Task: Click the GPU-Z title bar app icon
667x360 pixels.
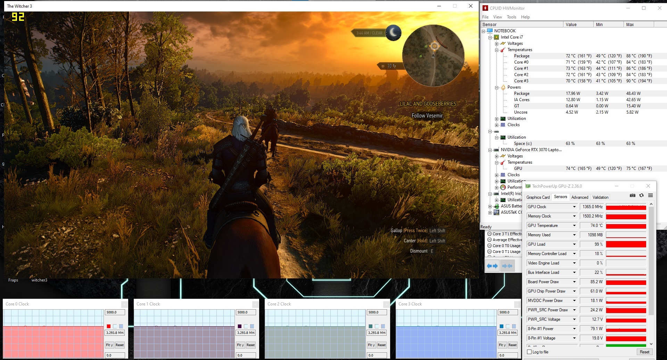Action: [x=528, y=186]
